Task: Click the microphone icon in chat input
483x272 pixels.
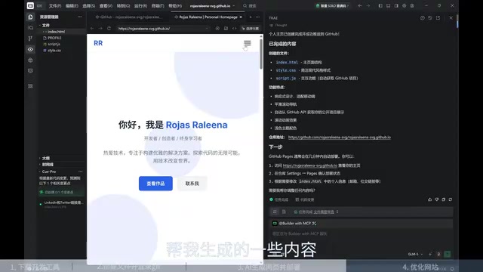Action: coord(438,254)
